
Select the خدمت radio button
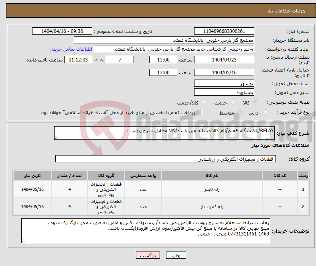click(x=233, y=102)
